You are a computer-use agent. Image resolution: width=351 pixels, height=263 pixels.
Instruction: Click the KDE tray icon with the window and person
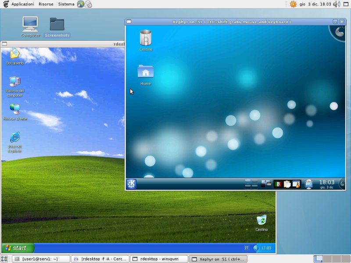[296, 184]
